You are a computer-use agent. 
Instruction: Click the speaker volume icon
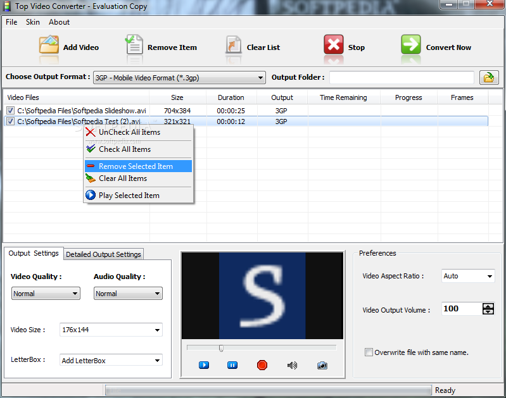pyautogui.click(x=292, y=366)
